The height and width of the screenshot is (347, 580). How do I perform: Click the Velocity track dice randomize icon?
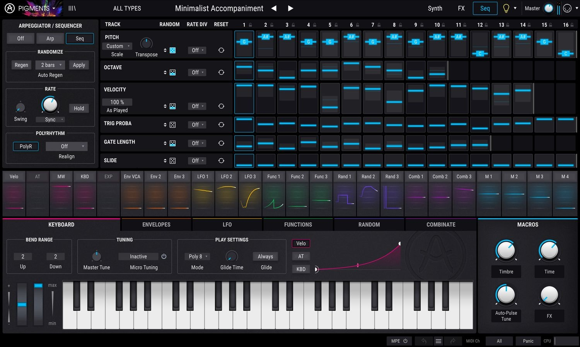tap(172, 106)
